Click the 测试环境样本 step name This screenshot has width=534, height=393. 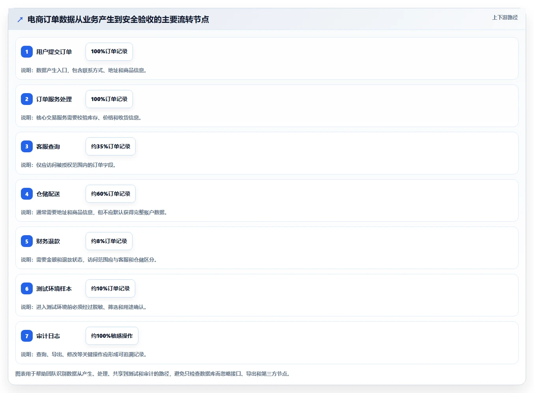[x=54, y=288]
